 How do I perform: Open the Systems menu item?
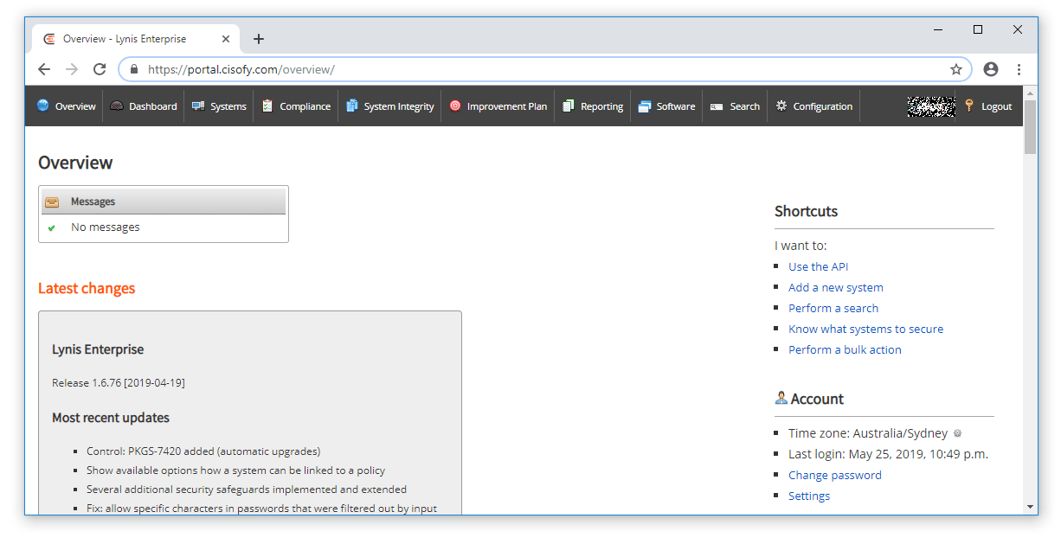click(x=219, y=106)
